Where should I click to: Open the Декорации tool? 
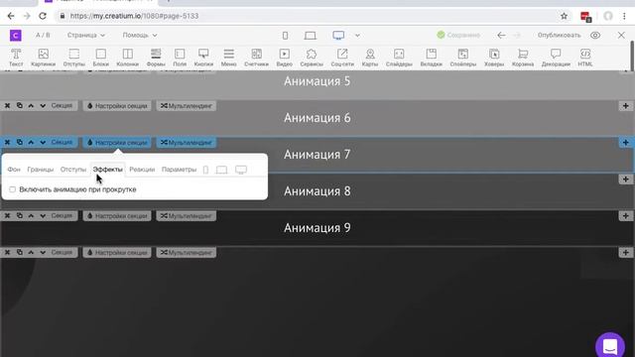(556, 58)
